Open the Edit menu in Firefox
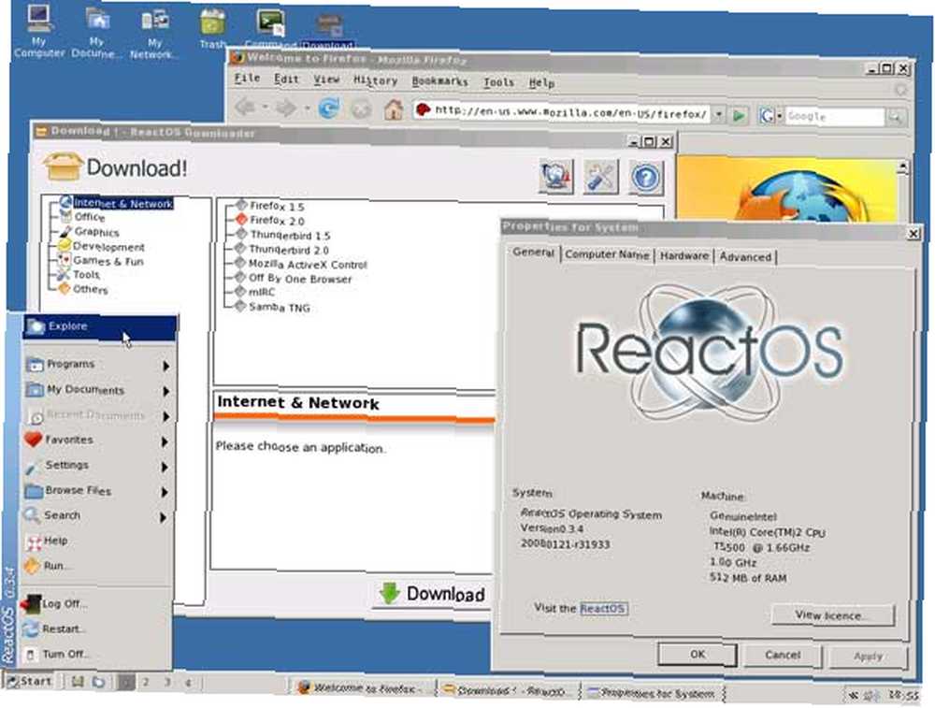Image resolution: width=935 pixels, height=708 pixels. pyautogui.click(x=286, y=79)
